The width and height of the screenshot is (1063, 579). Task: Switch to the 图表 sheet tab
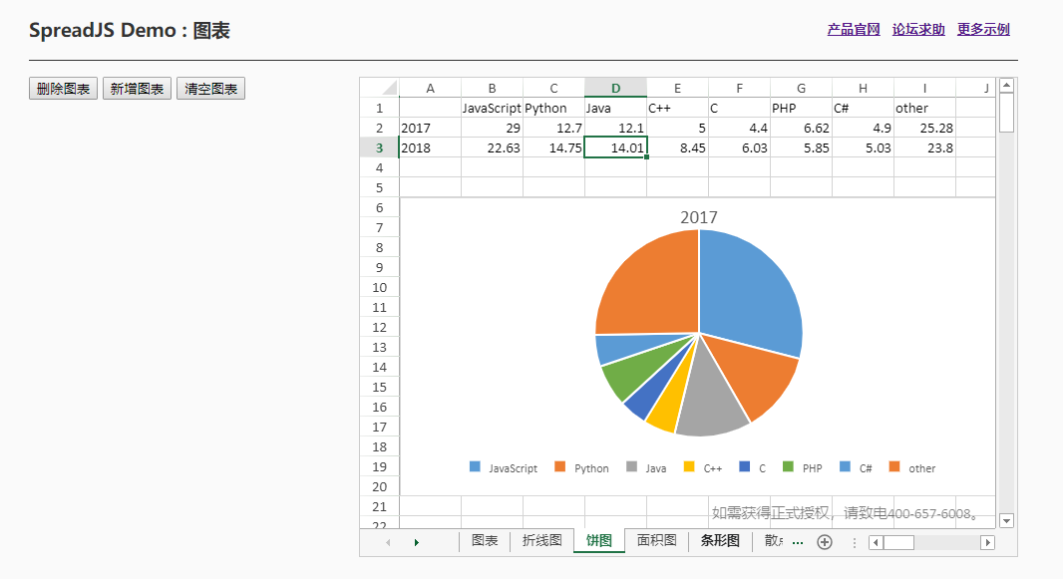[x=485, y=540]
